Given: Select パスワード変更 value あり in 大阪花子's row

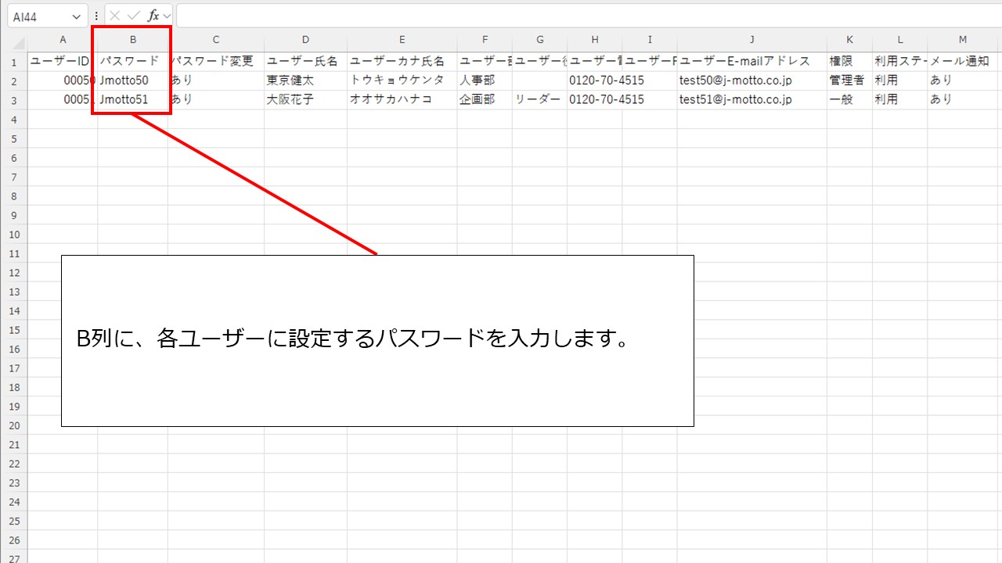Looking at the screenshot, I should pyautogui.click(x=216, y=100).
